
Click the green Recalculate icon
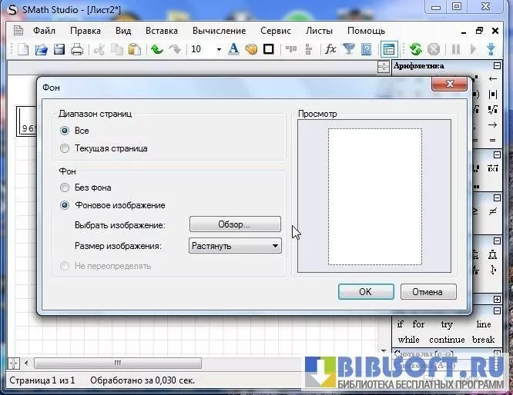point(416,49)
